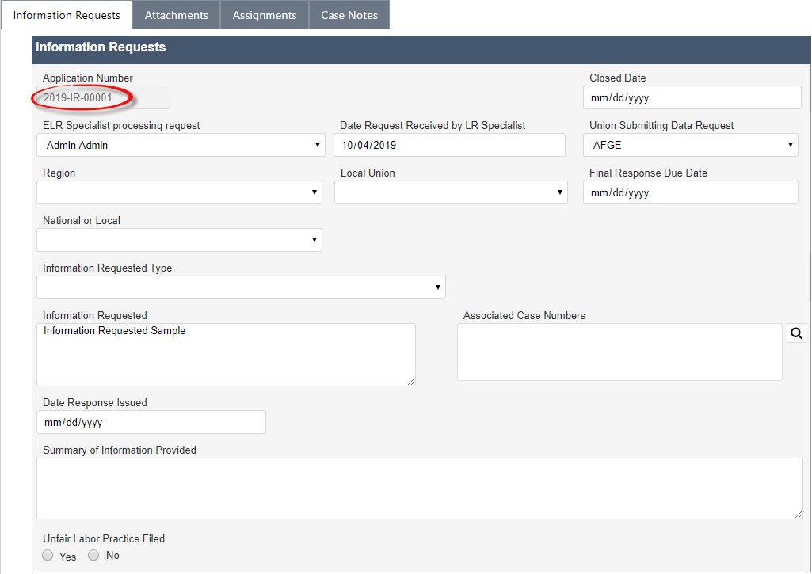Open the Associated Case Numbers search icon
Screen dimensions: 812x574
(x=796, y=333)
